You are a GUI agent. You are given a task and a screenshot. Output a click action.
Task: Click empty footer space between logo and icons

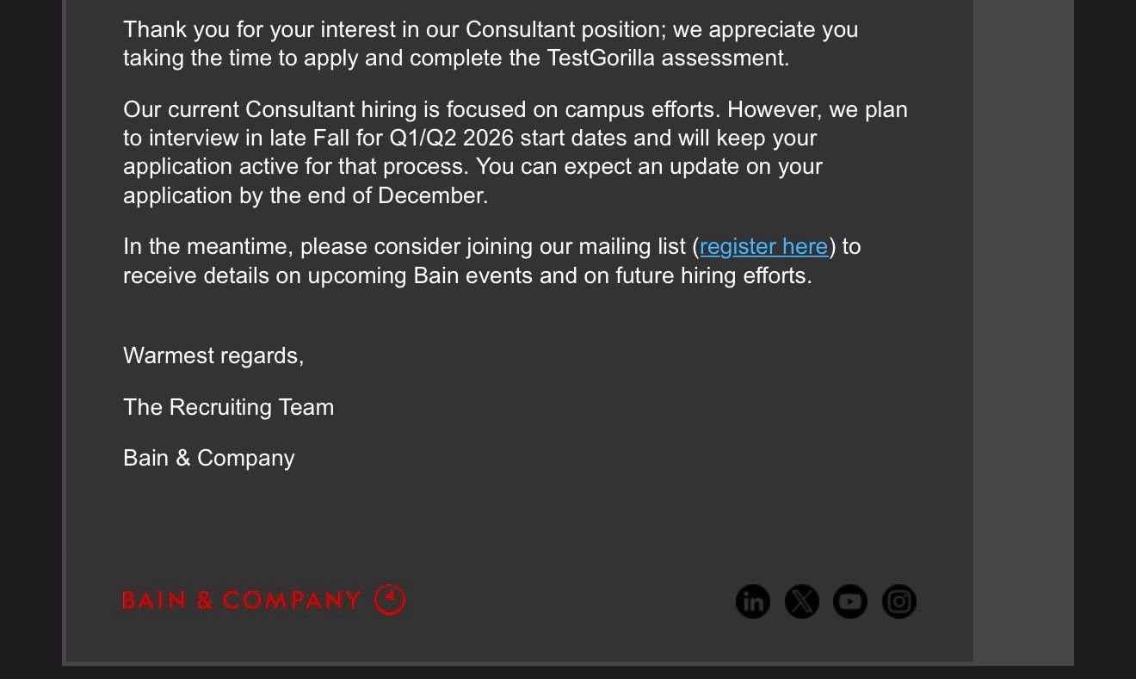(x=568, y=602)
